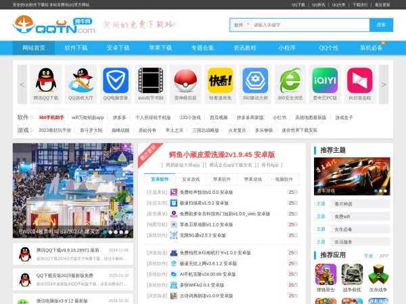The width and height of the screenshot is (406, 304).
Task: Click the 拼多多 software link
Action: point(119,118)
